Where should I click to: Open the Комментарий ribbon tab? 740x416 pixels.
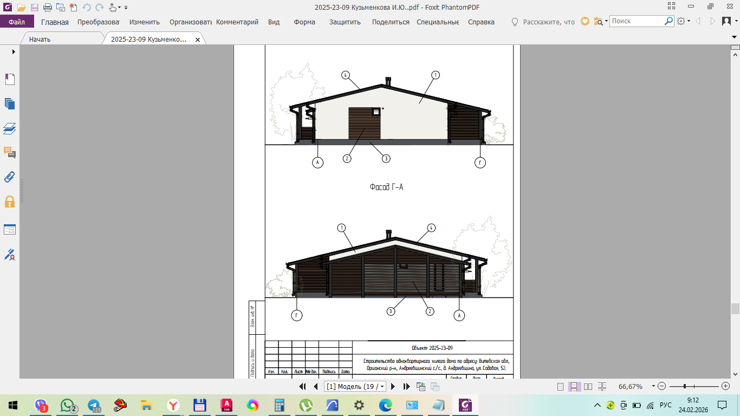237,22
